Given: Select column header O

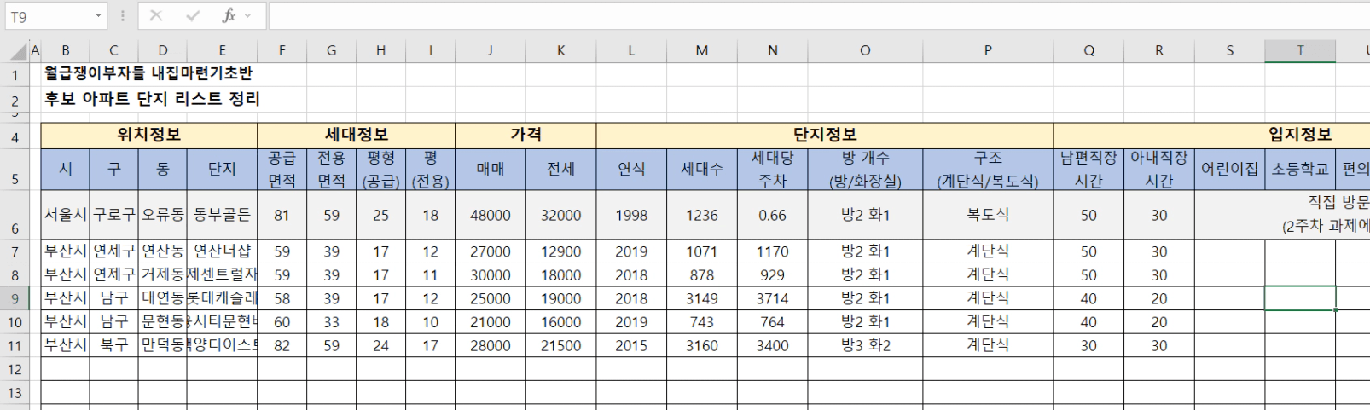Looking at the screenshot, I should (x=865, y=51).
